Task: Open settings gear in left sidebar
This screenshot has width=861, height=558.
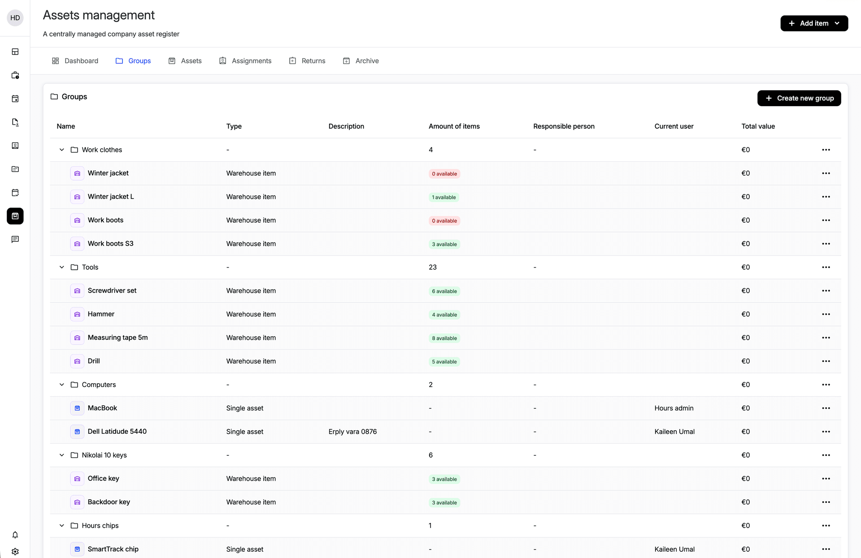Action: [x=15, y=552]
